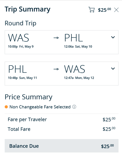This screenshot has height=157, width=122.
Task: Click the arrow between WAS and PHL
Action: click(x=56, y=38)
